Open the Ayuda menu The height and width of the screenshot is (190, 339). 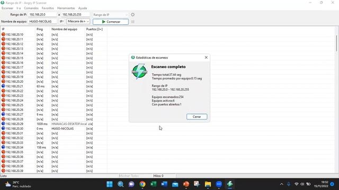[x=83, y=8]
